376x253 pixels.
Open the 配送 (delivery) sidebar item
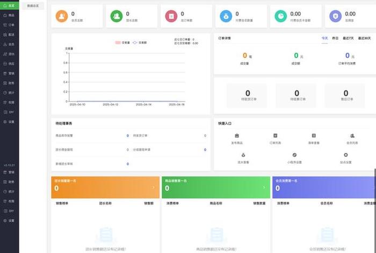(9, 34)
